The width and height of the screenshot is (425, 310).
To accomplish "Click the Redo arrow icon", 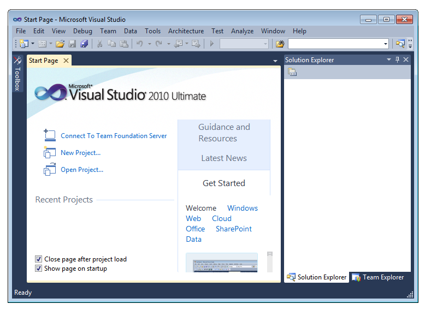I will (x=159, y=44).
